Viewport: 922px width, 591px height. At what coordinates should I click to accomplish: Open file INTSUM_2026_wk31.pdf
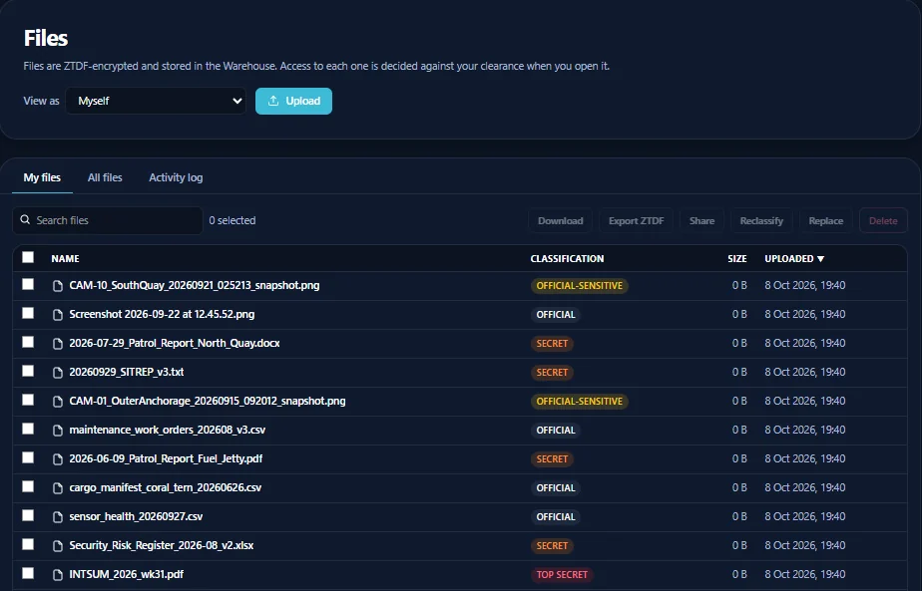[x=127, y=574]
